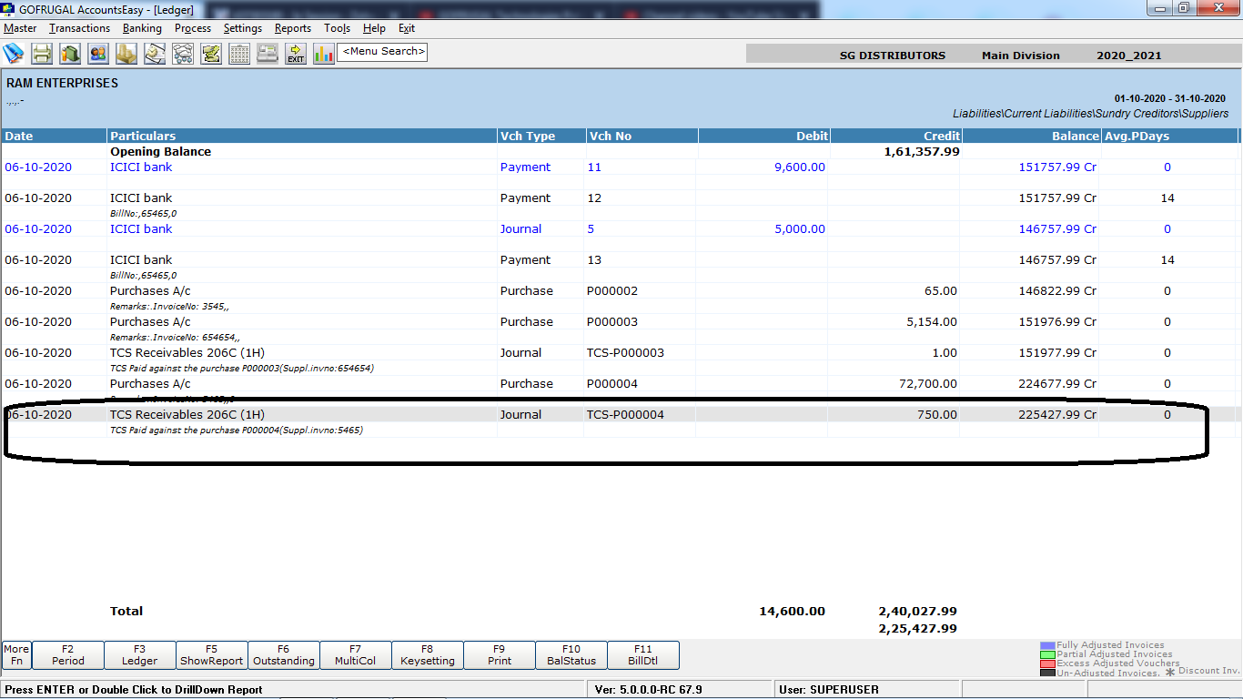Select the gold coins stack toolbar icon

tap(126, 53)
